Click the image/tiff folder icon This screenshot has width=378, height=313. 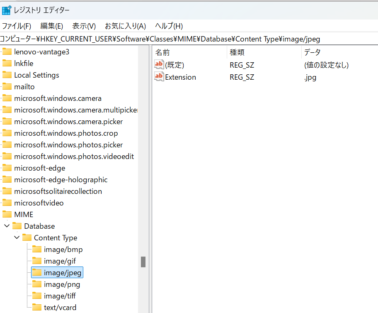click(x=37, y=296)
